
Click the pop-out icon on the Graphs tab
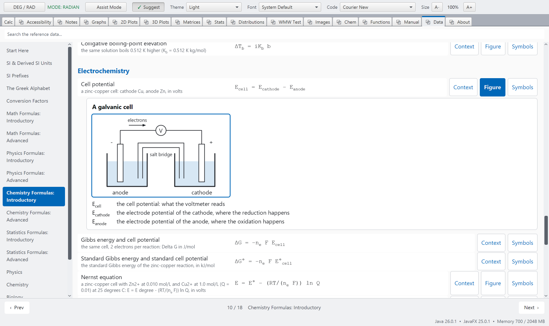(x=86, y=22)
